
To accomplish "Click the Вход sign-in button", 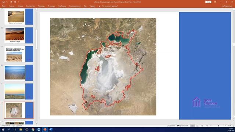I will pyautogui.click(x=208, y=2).
